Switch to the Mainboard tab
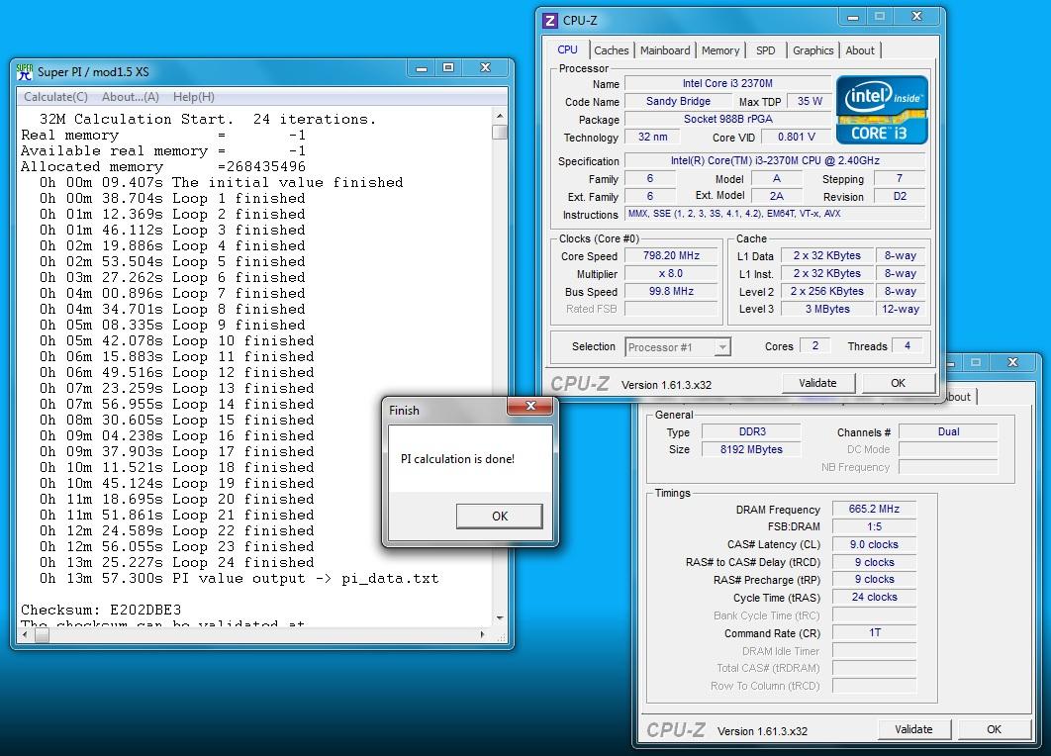 pyautogui.click(x=665, y=50)
